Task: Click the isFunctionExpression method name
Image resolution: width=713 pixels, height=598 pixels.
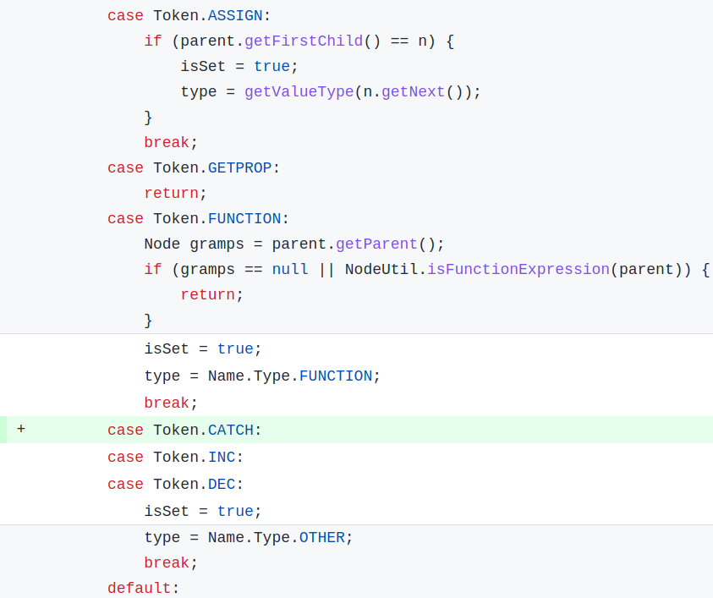Action: click(518, 269)
